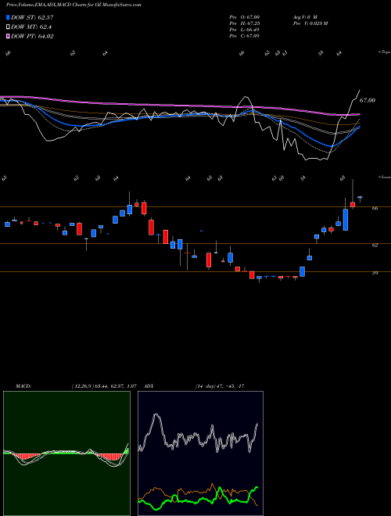This screenshot has width=391, height=516.
Task: Click the 67.00 price label on EMA chart
Action: 367,100
